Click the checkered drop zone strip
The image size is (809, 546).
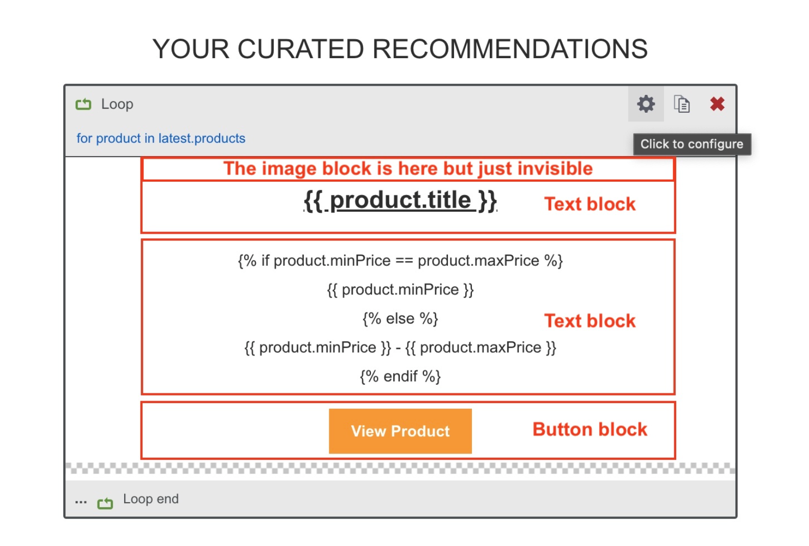pos(400,468)
